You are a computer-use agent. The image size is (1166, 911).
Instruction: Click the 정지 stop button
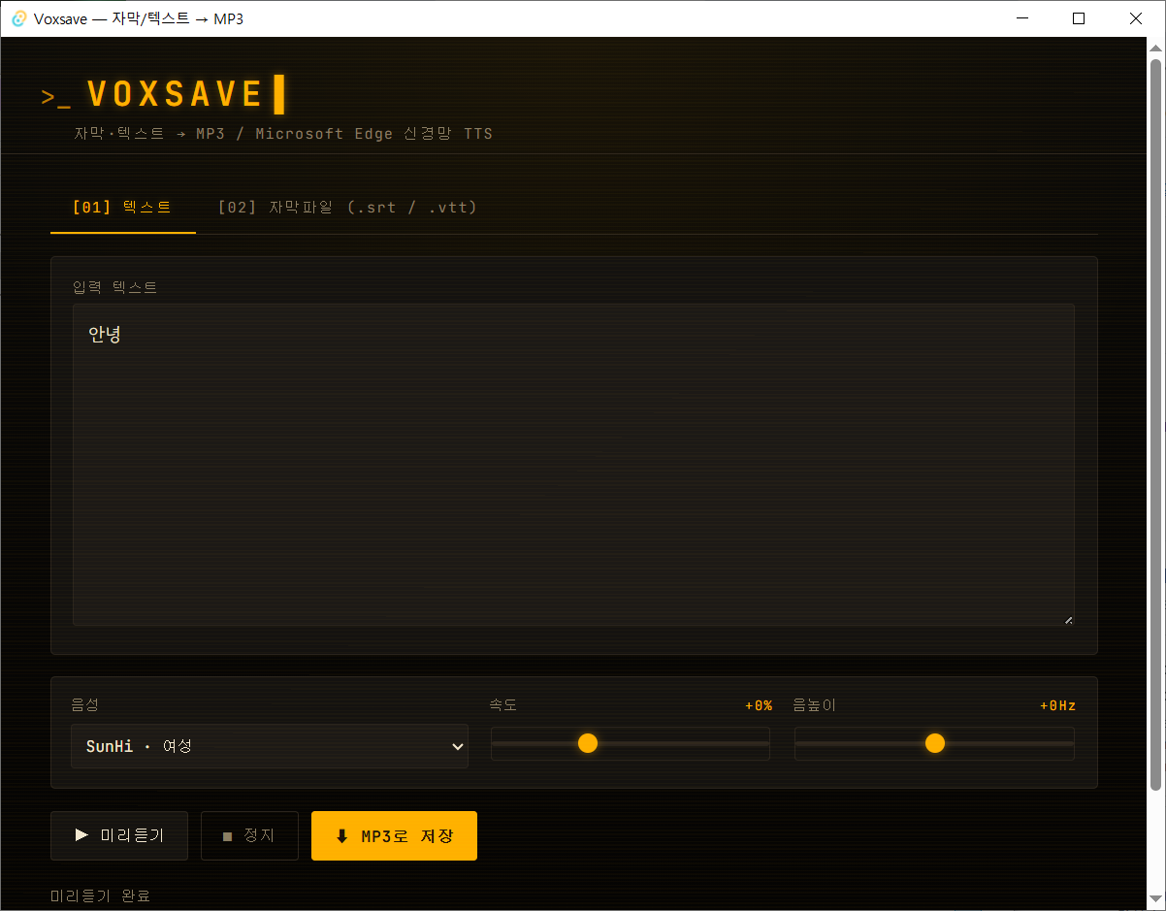point(249,835)
